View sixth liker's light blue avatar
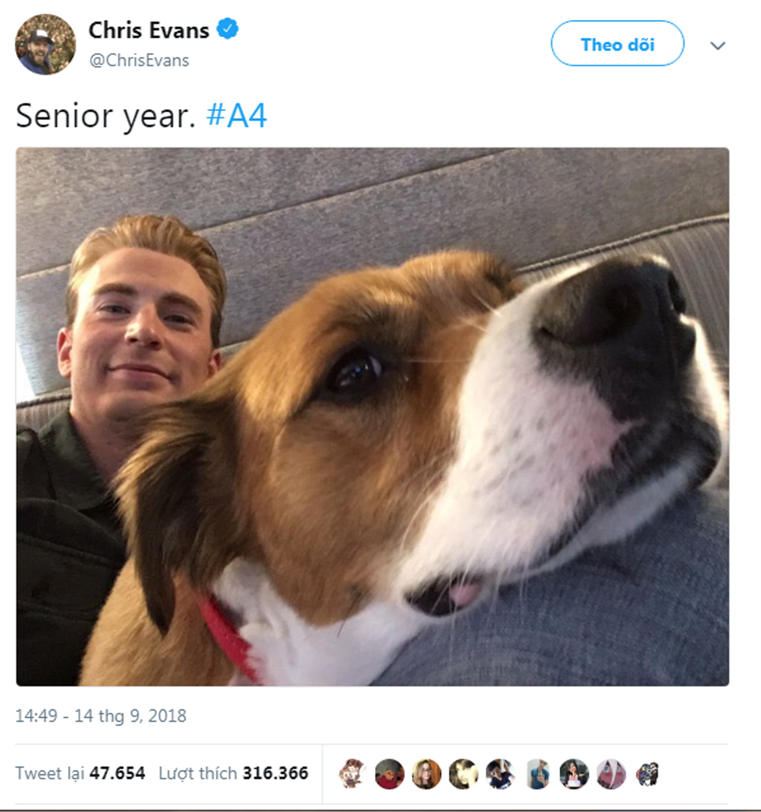 537,773
